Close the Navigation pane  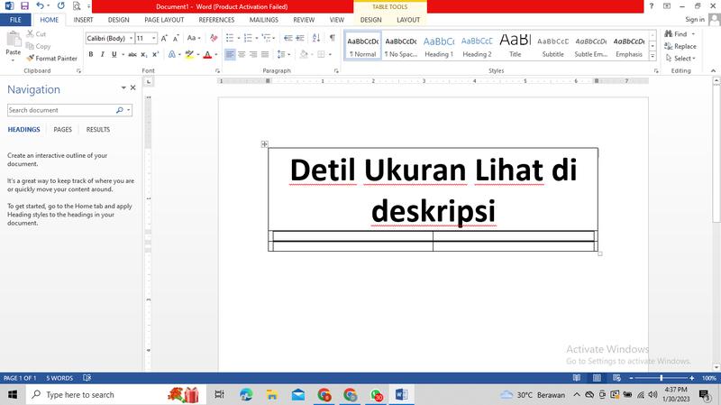(132, 87)
